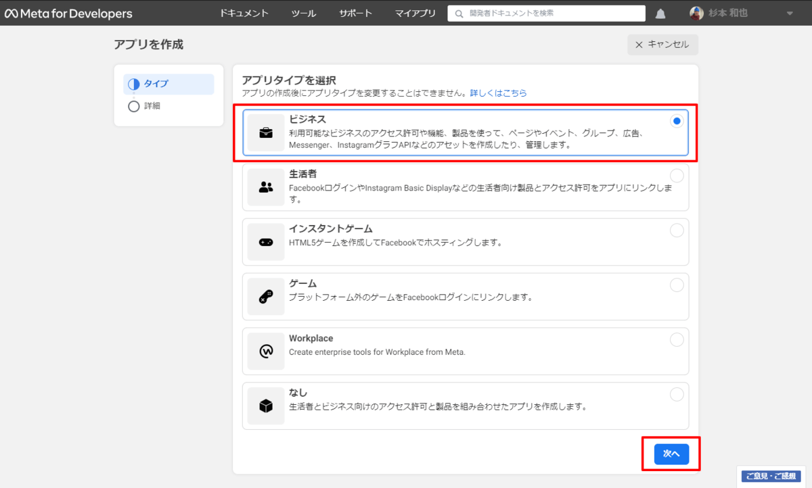Click the 次へ button
812x488 pixels.
[x=671, y=454]
